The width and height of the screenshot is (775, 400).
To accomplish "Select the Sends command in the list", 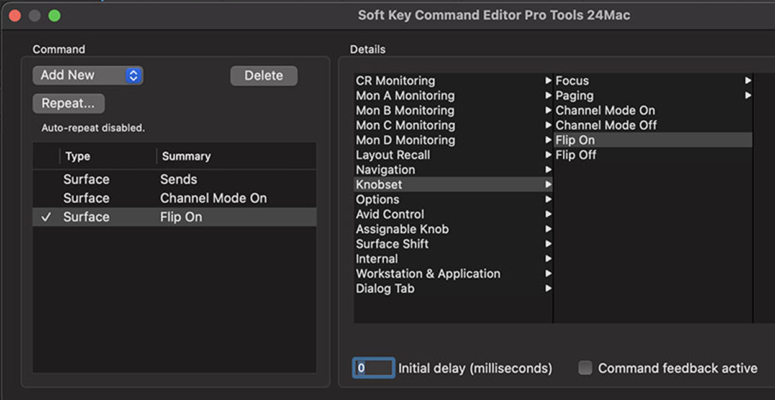I will [179, 179].
